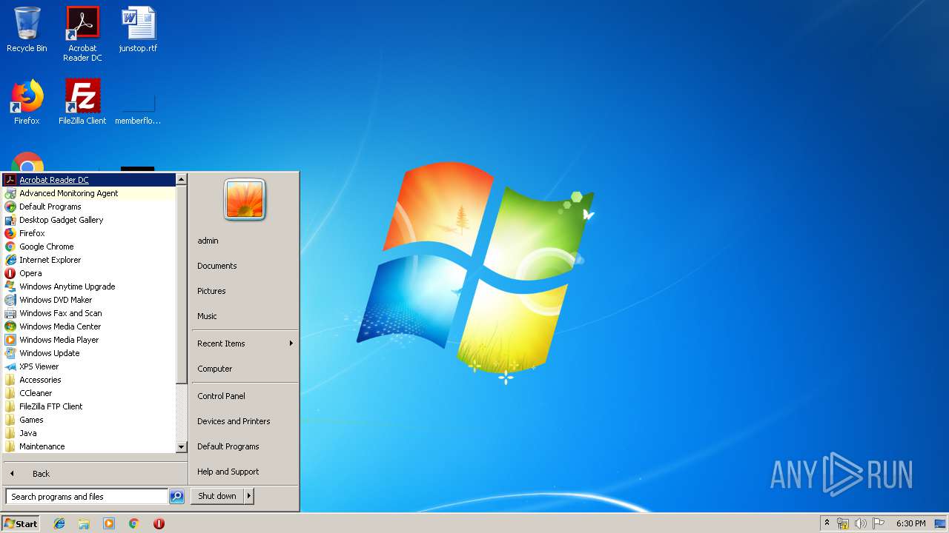Launch Windows Media Center

tap(89, 326)
